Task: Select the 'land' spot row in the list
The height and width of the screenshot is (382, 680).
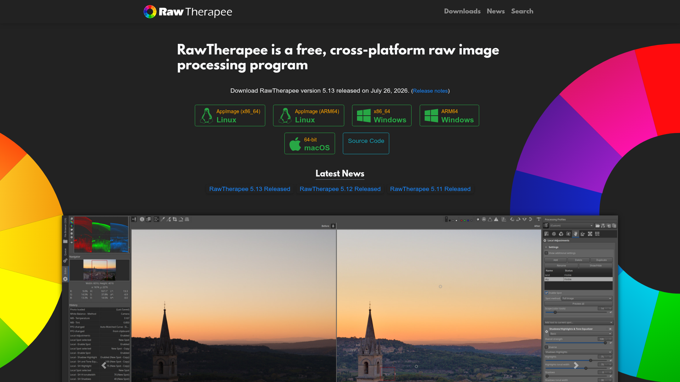Action: (x=578, y=275)
